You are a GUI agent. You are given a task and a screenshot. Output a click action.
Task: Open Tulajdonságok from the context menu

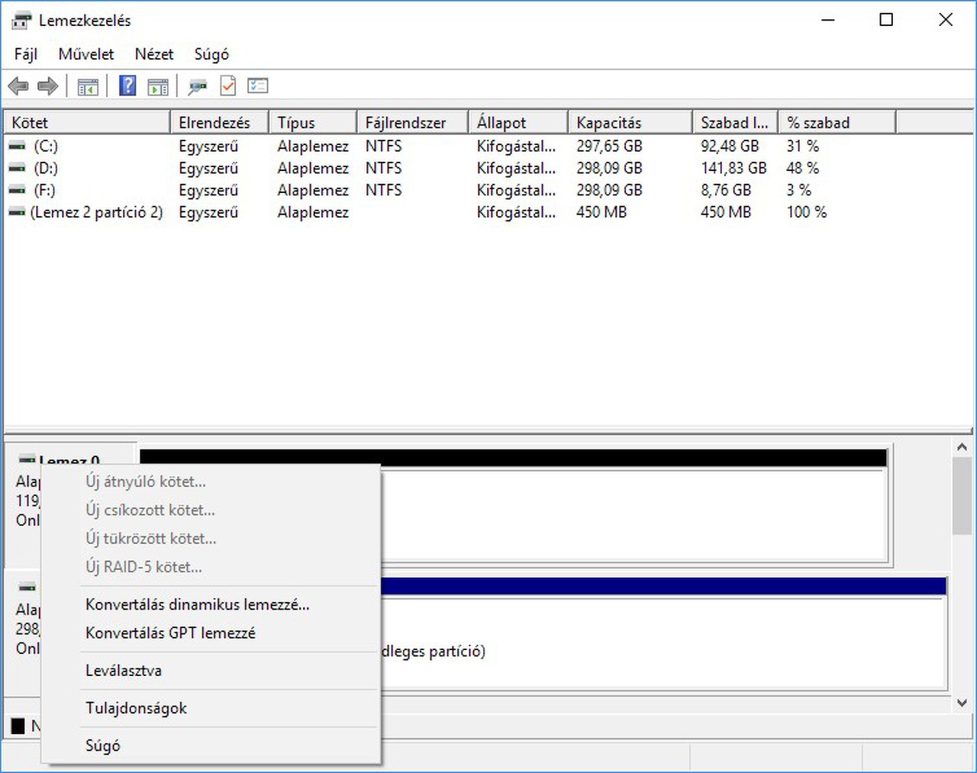pos(211,708)
